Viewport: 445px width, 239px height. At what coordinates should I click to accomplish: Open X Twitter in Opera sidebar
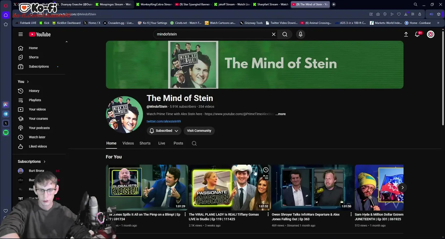[x=6, y=123]
